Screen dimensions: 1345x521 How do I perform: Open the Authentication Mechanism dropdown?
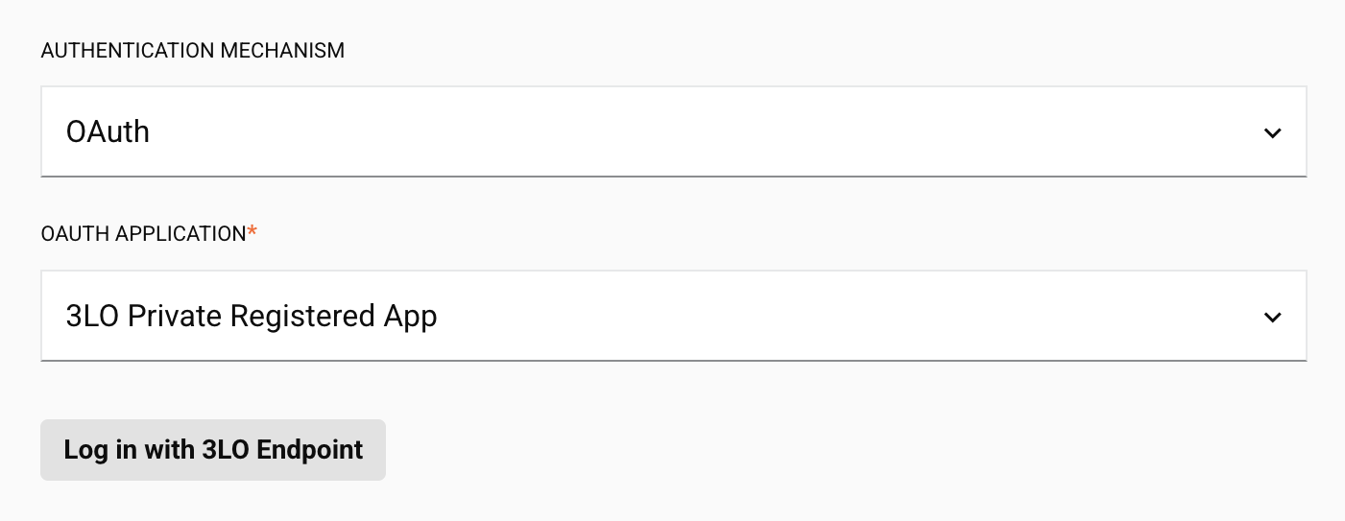[x=673, y=131]
